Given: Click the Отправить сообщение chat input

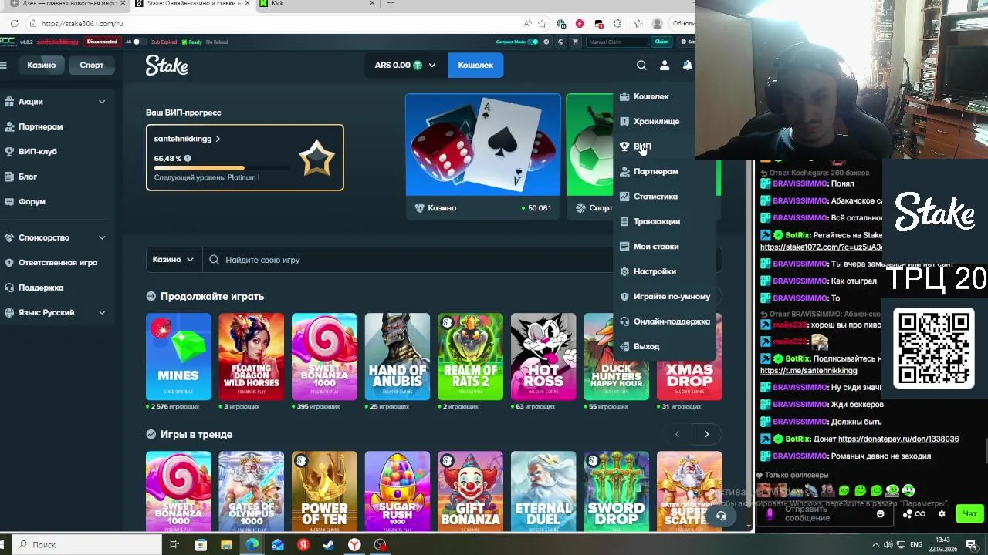Looking at the screenshot, I should pos(826,513).
